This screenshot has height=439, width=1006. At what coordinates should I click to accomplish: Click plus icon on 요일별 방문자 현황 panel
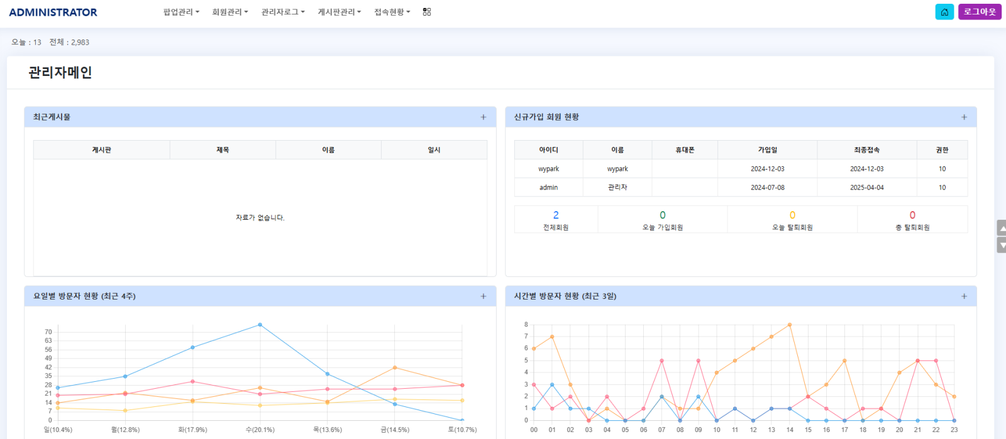tap(484, 296)
